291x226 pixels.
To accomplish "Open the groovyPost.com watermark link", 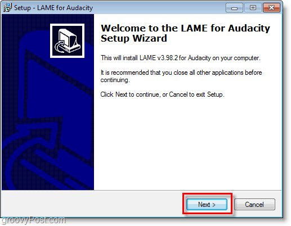I will (x=34, y=220).
